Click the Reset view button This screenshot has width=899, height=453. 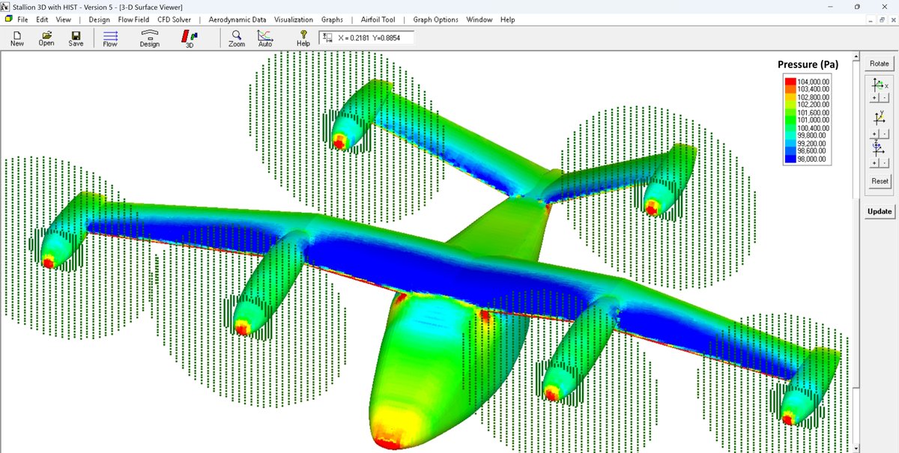pyautogui.click(x=880, y=181)
